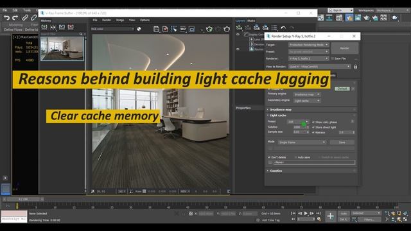
Task: Open Light cache Mode dropdown
Action: click(302, 142)
